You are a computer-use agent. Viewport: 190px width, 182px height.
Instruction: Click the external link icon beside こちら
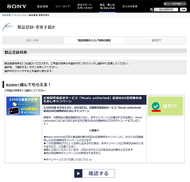point(90,159)
